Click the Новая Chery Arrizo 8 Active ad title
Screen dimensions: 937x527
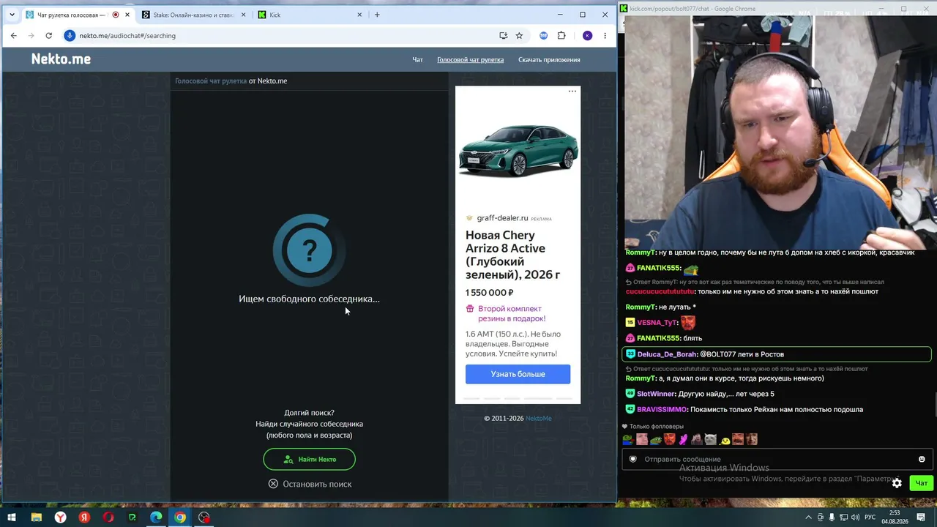click(512, 255)
